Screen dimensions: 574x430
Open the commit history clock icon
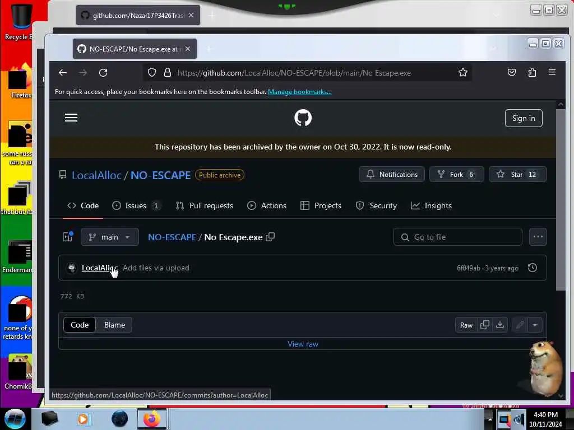[x=533, y=268]
